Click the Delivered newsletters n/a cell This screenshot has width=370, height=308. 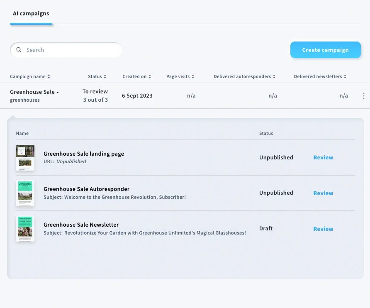(343, 95)
